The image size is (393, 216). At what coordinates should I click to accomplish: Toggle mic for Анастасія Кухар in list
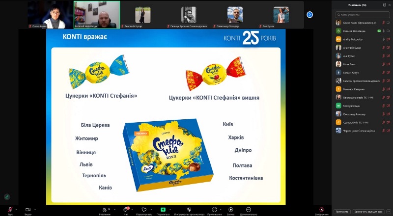coord(384,48)
